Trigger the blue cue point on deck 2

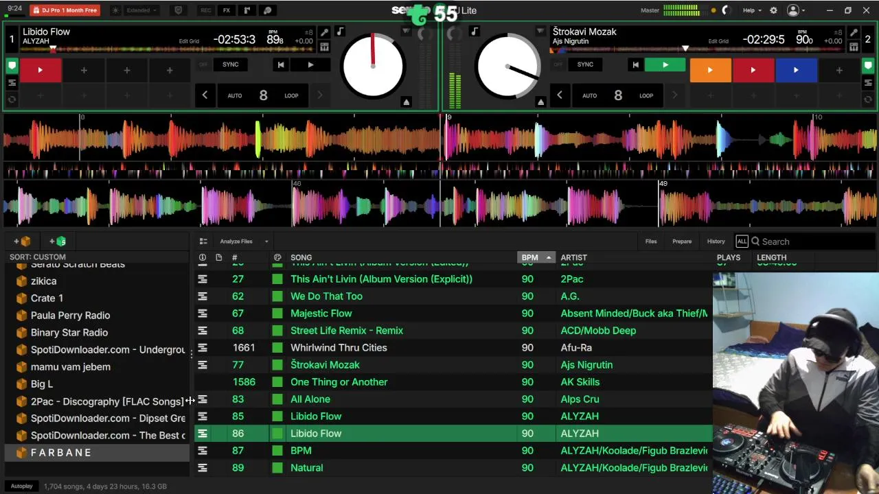(796, 70)
